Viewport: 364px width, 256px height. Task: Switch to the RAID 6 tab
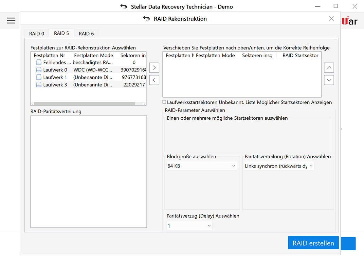pyautogui.click(x=86, y=33)
